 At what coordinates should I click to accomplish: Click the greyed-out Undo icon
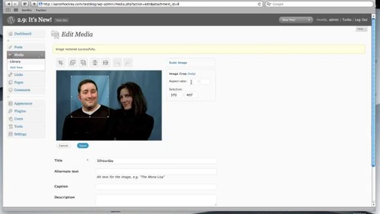pyautogui.click(x=117, y=62)
